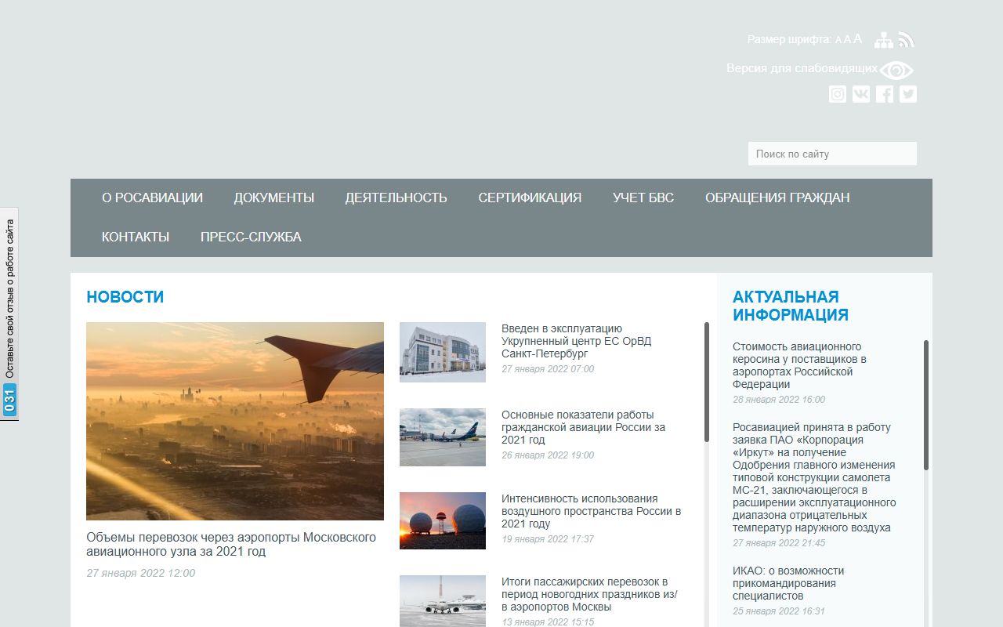Open the Instagram page icon

click(838, 94)
